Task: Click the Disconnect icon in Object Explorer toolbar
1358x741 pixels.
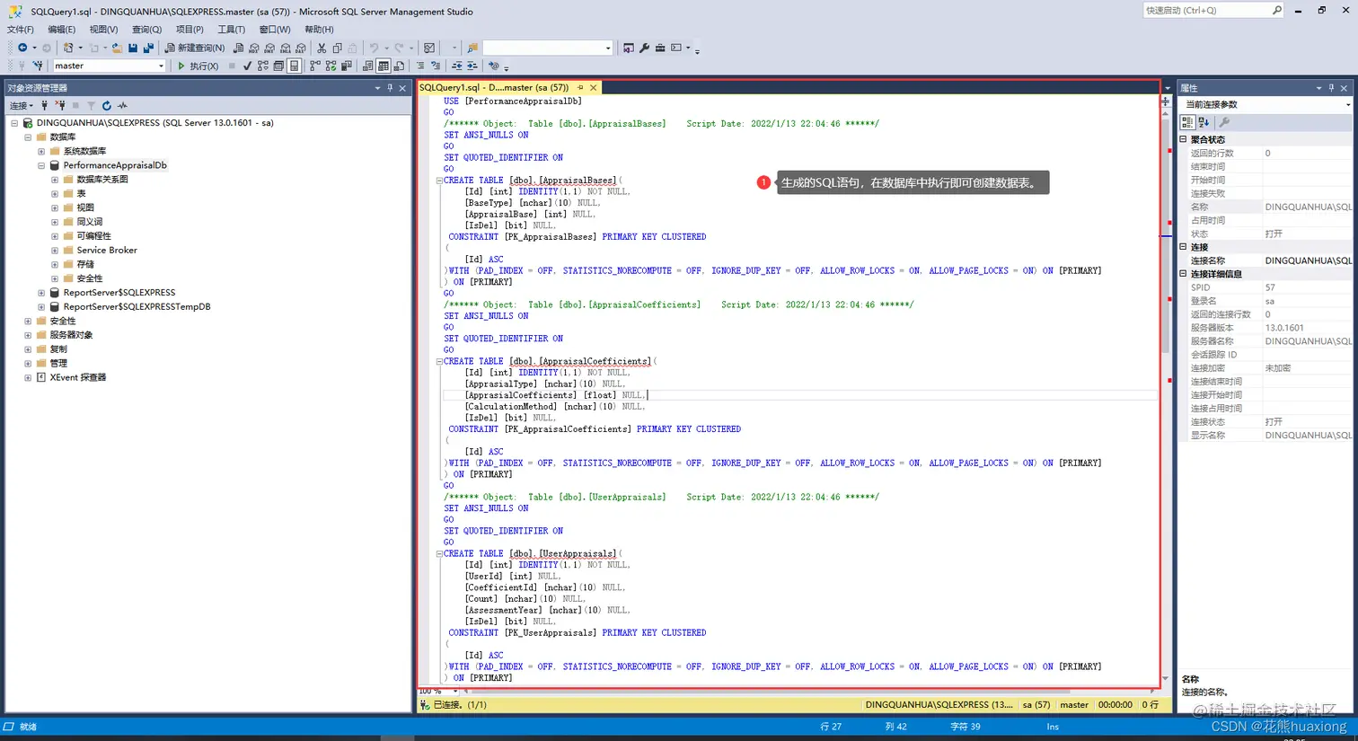Action: [x=59, y=105]
